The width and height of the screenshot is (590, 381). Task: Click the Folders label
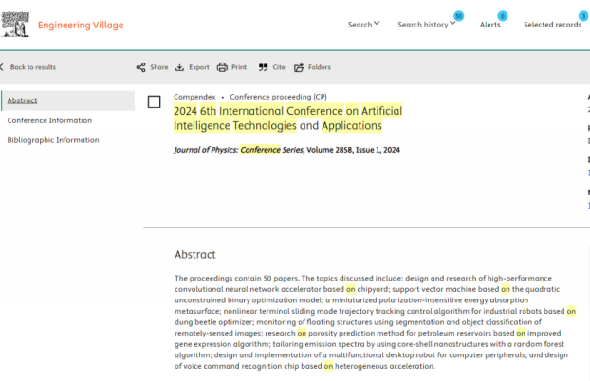[320, 67]
